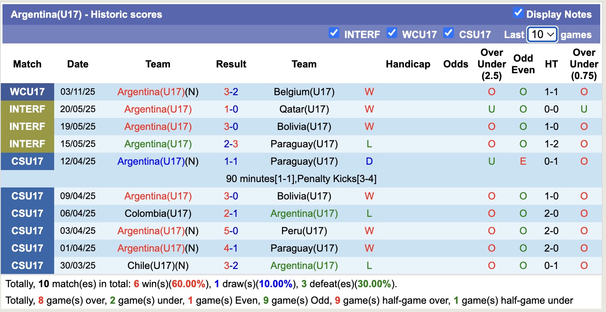
Task: Open Peru(U17) team page
Action: click(304, 231)
